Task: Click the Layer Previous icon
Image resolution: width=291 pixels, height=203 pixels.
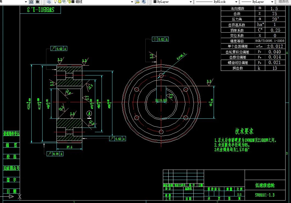Action: [144, 2]
